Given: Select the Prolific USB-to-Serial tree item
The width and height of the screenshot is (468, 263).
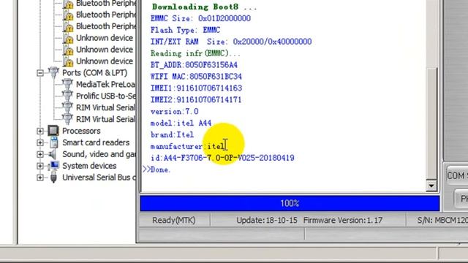Looking at the screenshot, I should (105, 96).
